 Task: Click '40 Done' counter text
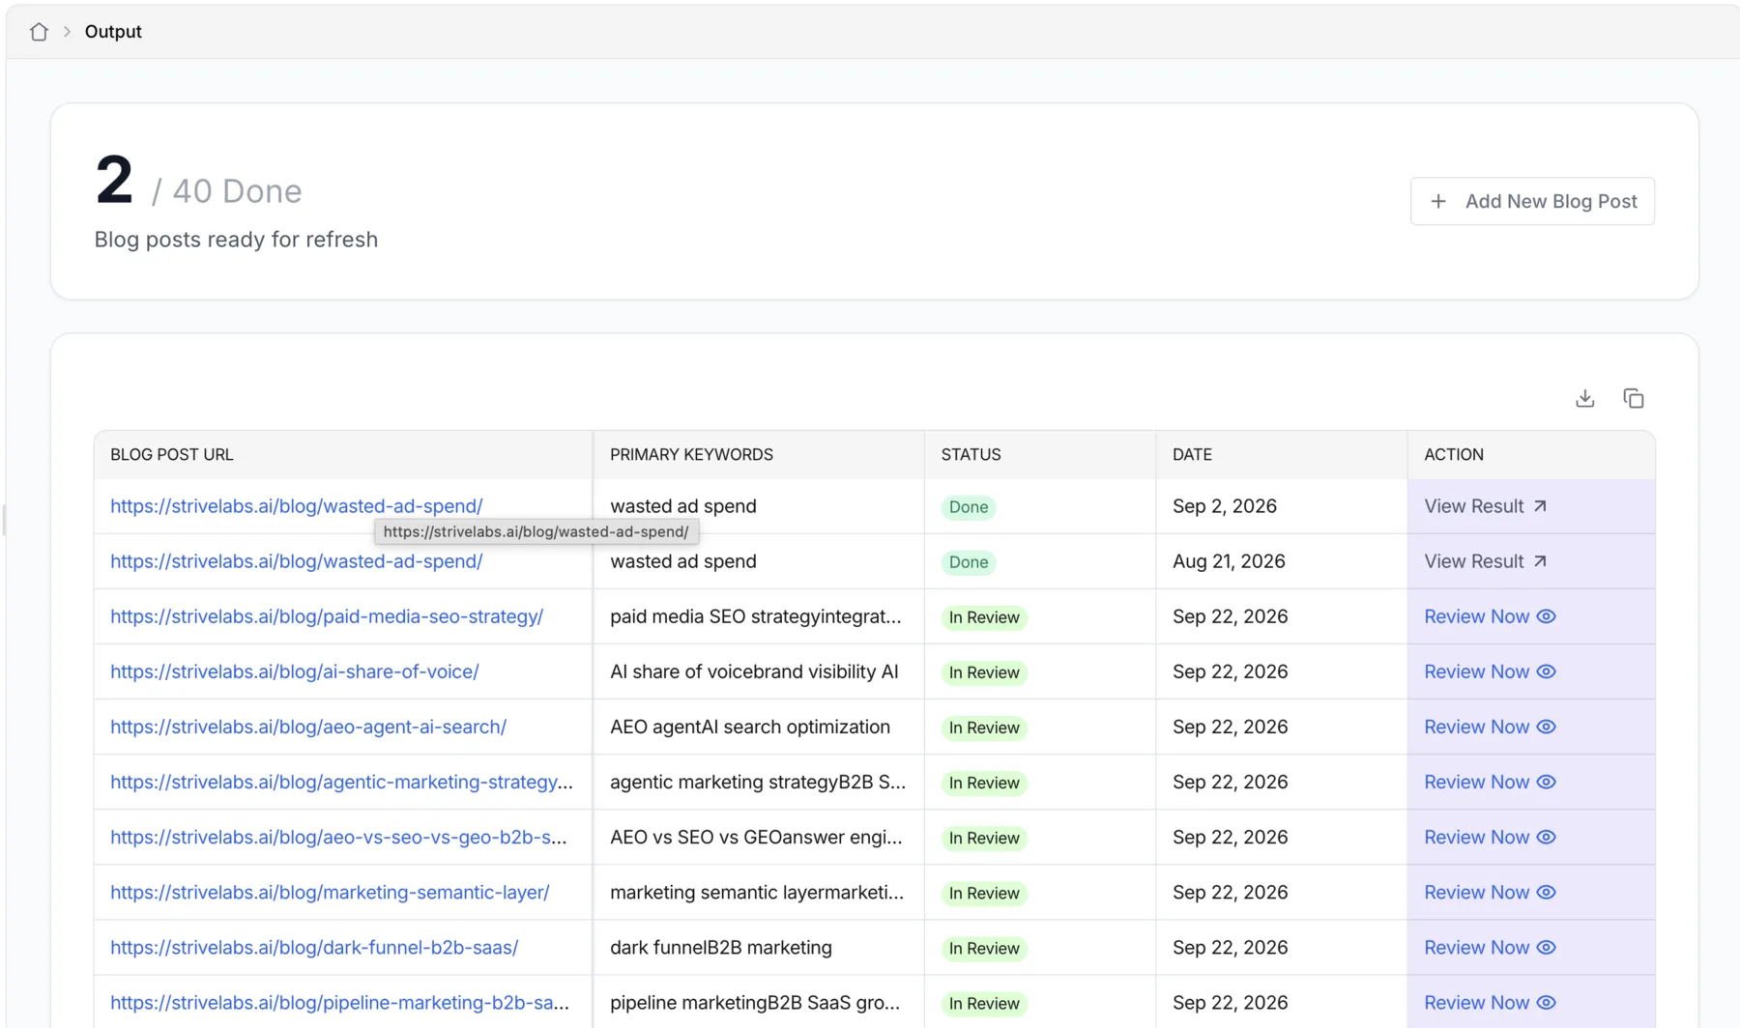pos(237,191)
